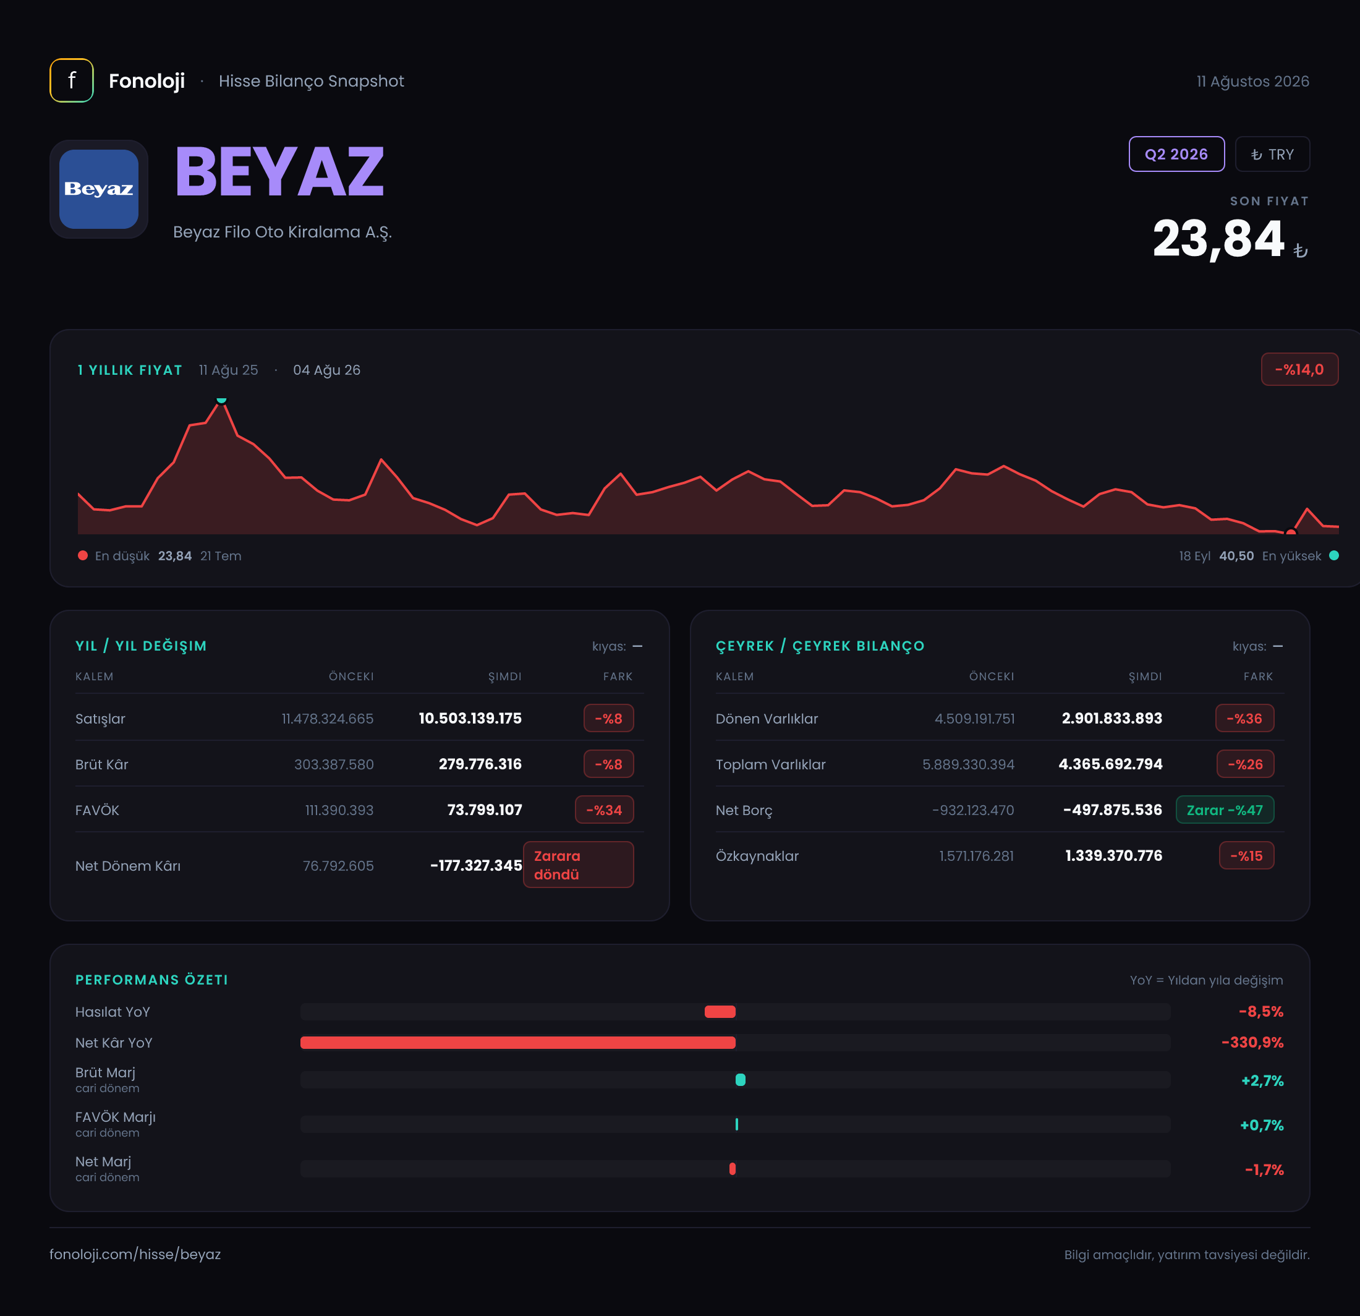Viewport: 1360px width, 1316px height.
Task: Click 'Beyaz Filo Oto Kiralama A.Ş.' name
Action: [x=283, y=232]
